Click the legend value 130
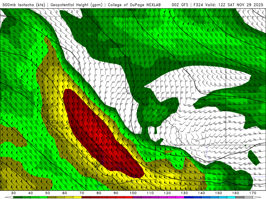 coord(185,193)
